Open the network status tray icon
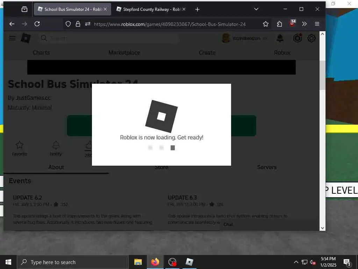The image size is (358, 269). coord(305,262)
